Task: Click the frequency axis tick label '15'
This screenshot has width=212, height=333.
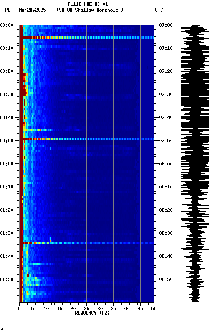Action: (x=60, y=309)
